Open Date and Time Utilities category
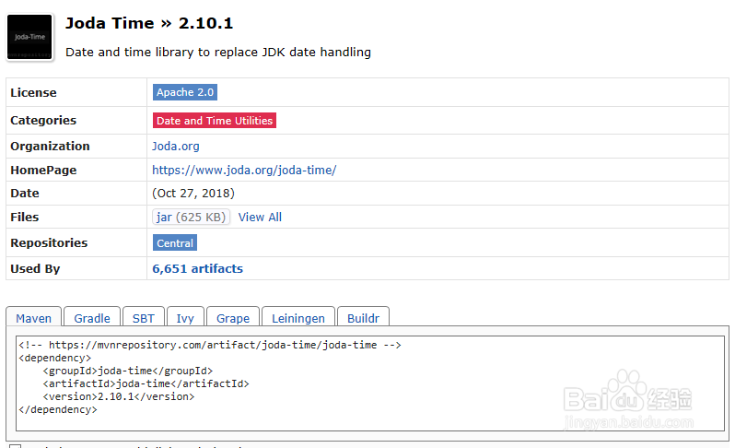Image resolution: width=735 pixels, height=448 pixels. tap(215, 121)
